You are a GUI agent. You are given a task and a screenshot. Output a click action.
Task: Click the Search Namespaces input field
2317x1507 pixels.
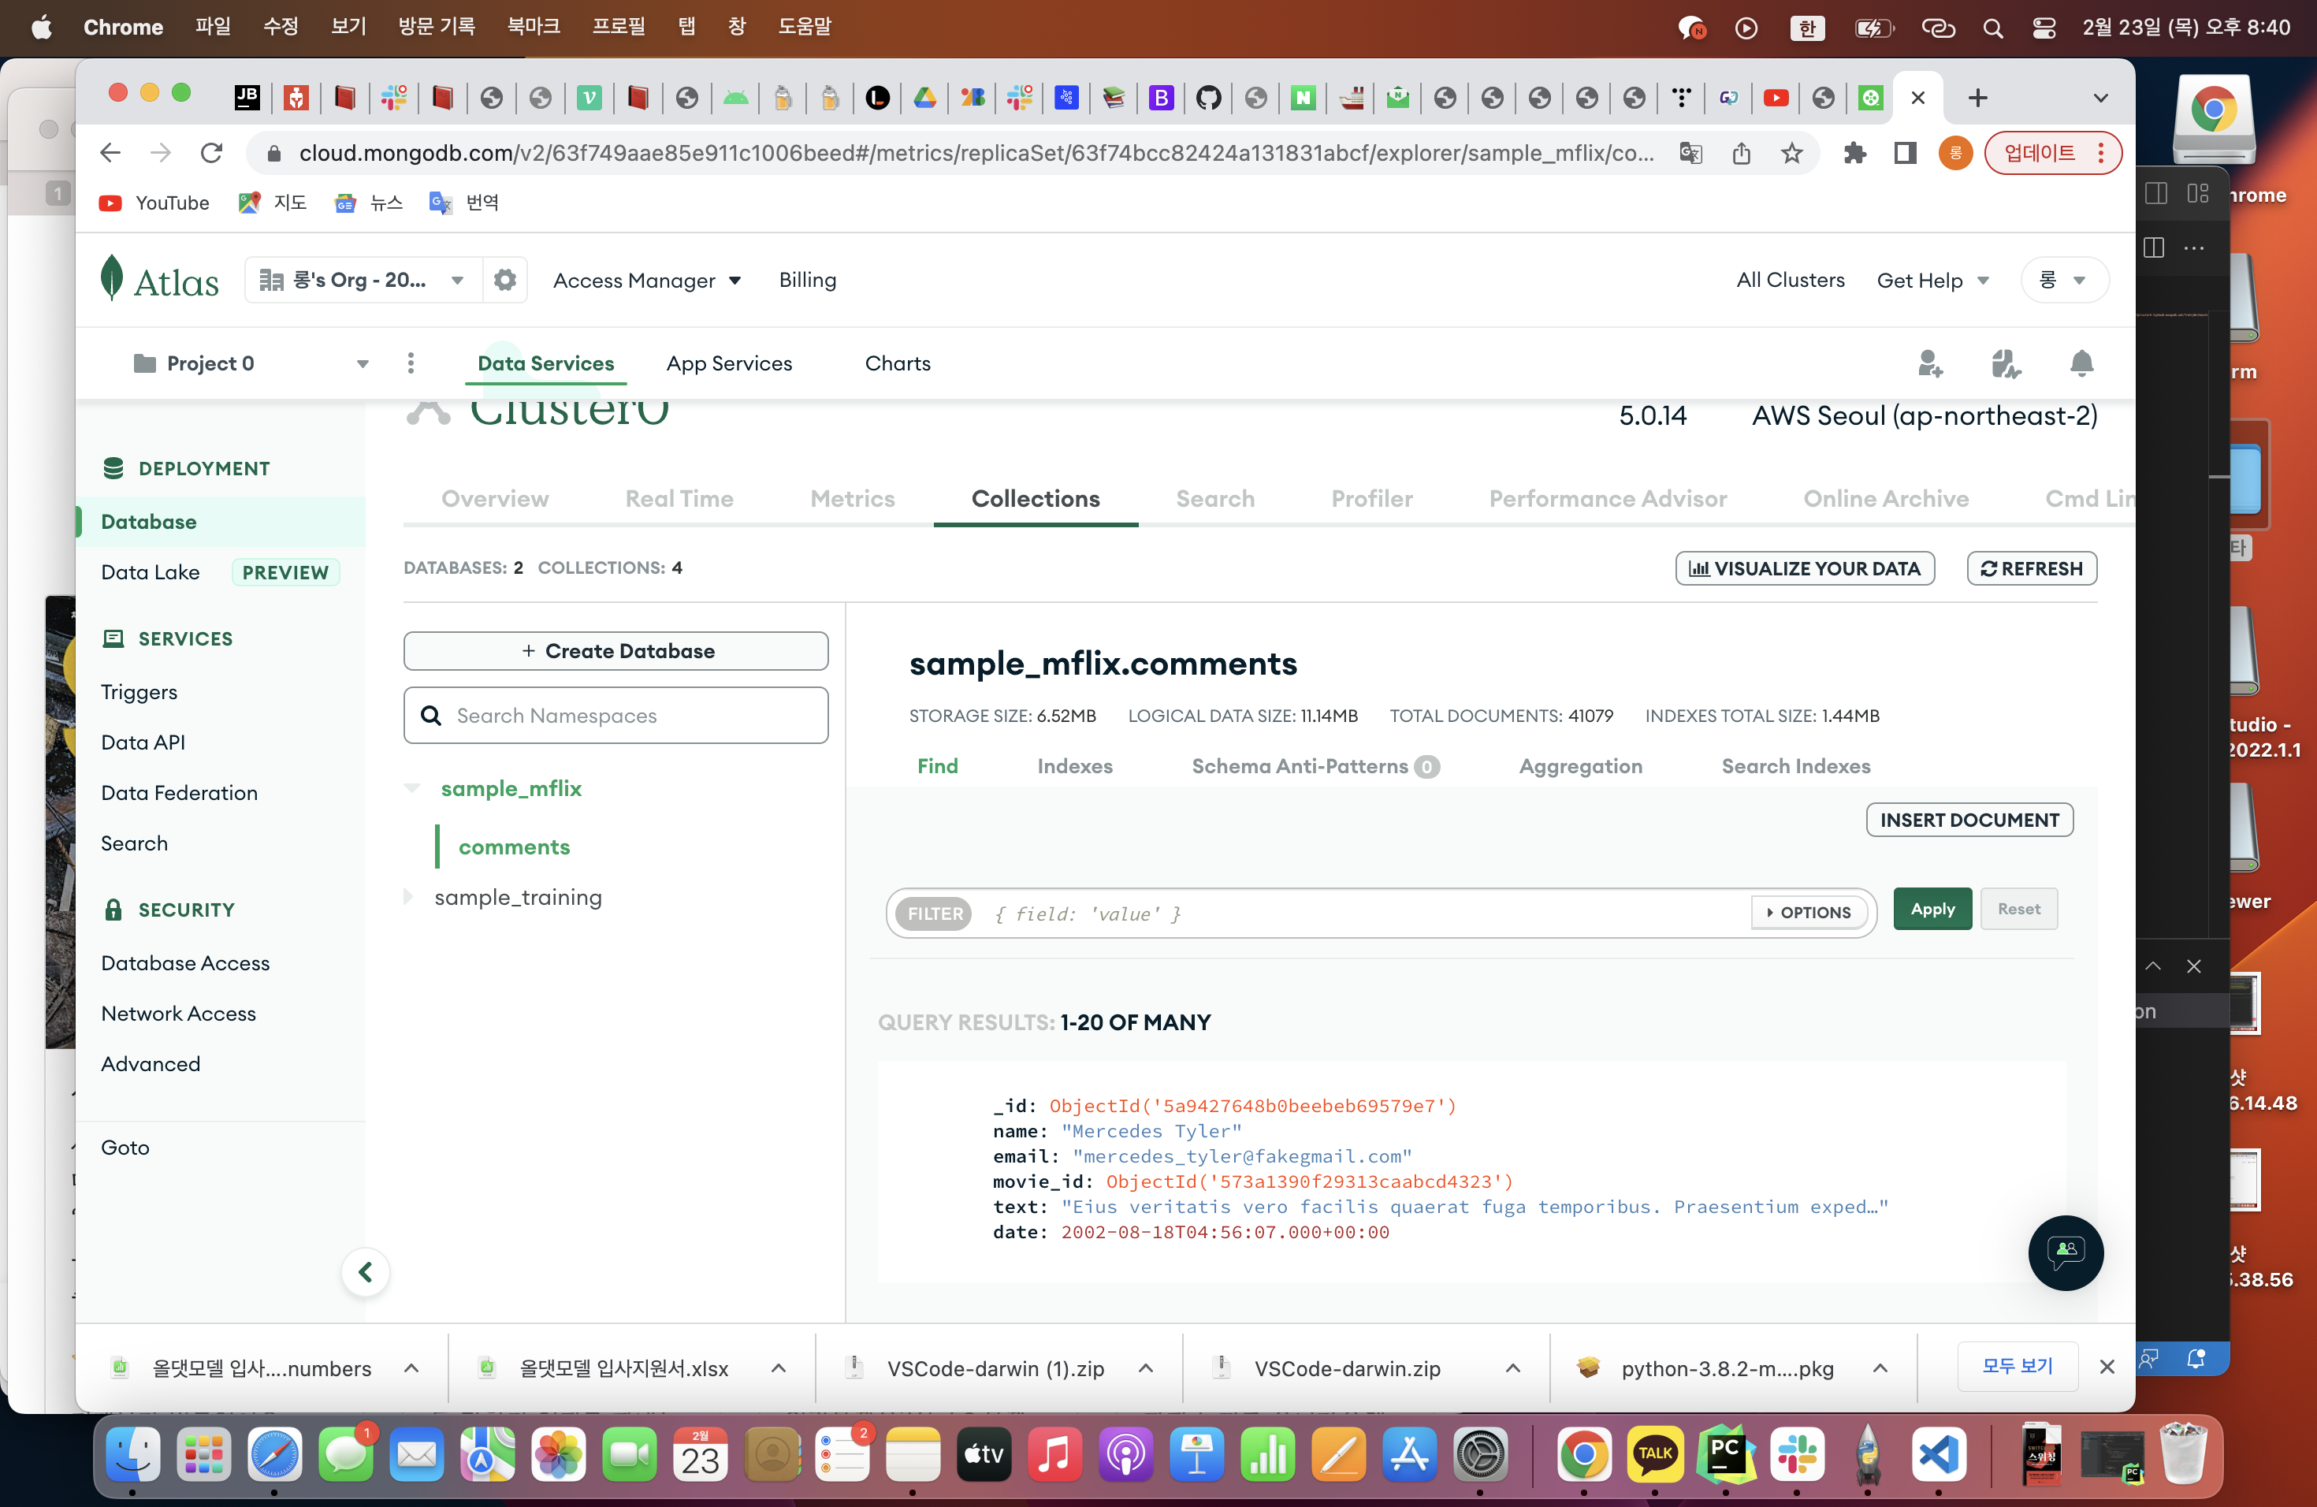616,716
